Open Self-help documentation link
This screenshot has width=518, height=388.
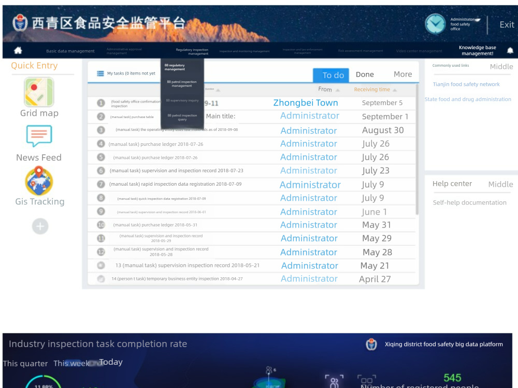pyautogui.click(x=469, y=203)
